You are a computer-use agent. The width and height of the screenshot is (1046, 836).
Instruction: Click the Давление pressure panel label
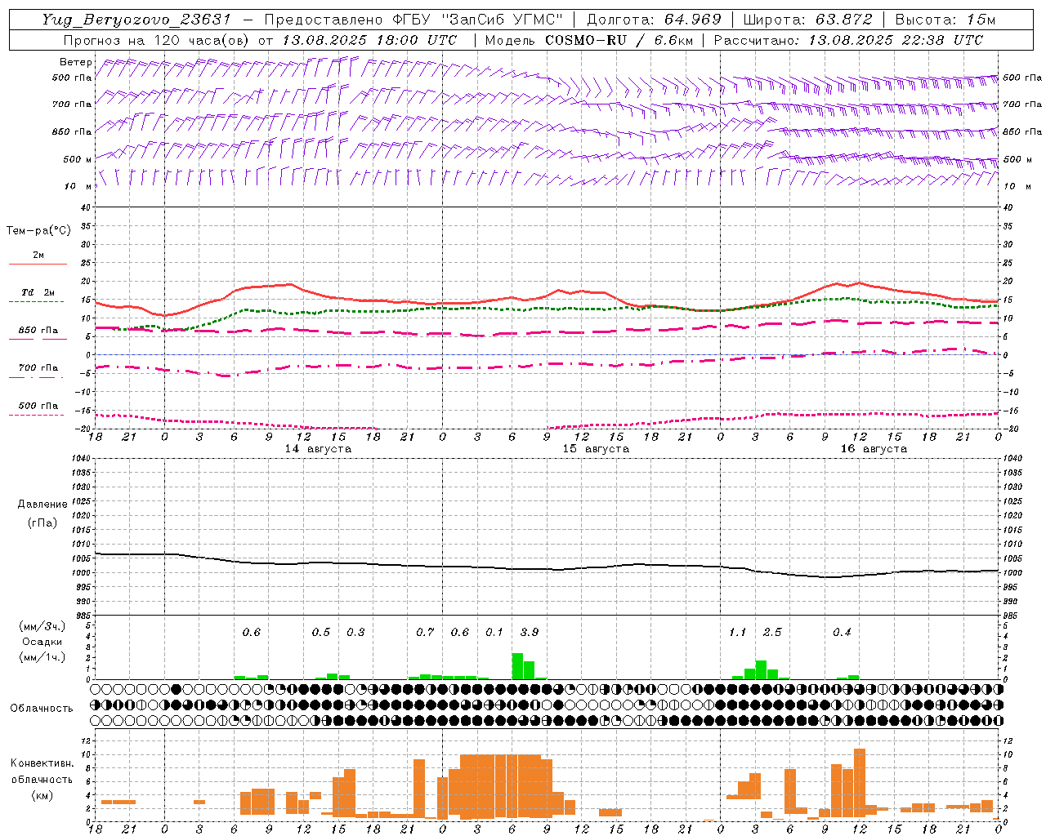point(42,505)
